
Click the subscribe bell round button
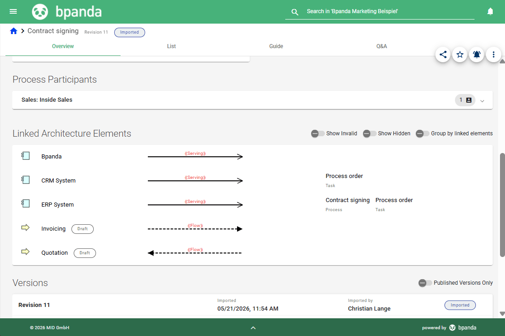click(477, 54)
